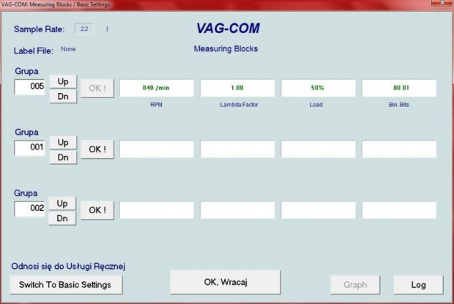The width and height of the screenshot is (454, 304).
Task: Start logging with the Log button
Action: [418, 285]
